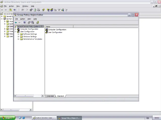Click Up One Level folder icon in Active Directory toolbar
The height and width of the screenshot is (120, 161).
(x=11, y=10)
